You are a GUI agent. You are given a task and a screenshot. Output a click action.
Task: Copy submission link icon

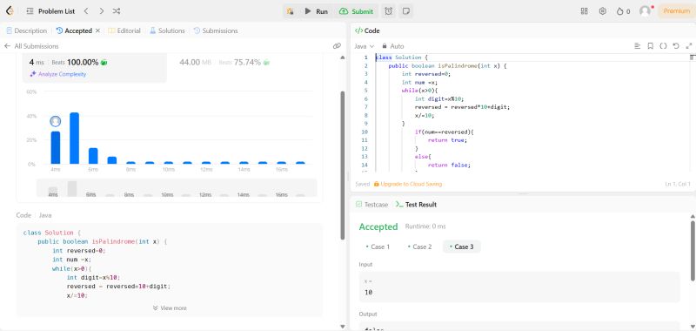pos(337,46)
